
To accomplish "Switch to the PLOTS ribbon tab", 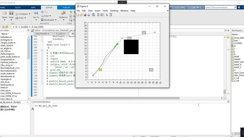I will [x=18, y=8].
